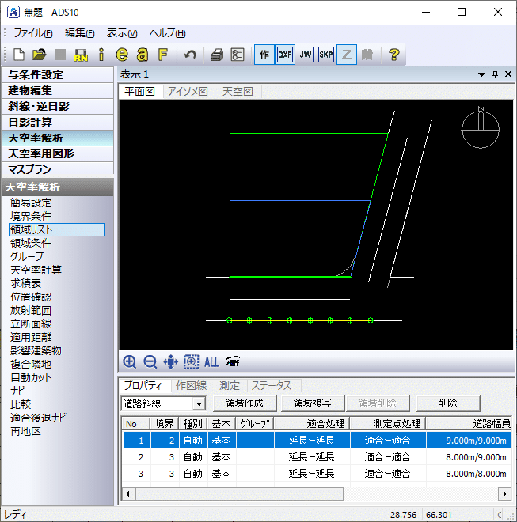Expand the 与条件設定 section
This screenshot has height=522, width=517.
[x=57, y=75]
